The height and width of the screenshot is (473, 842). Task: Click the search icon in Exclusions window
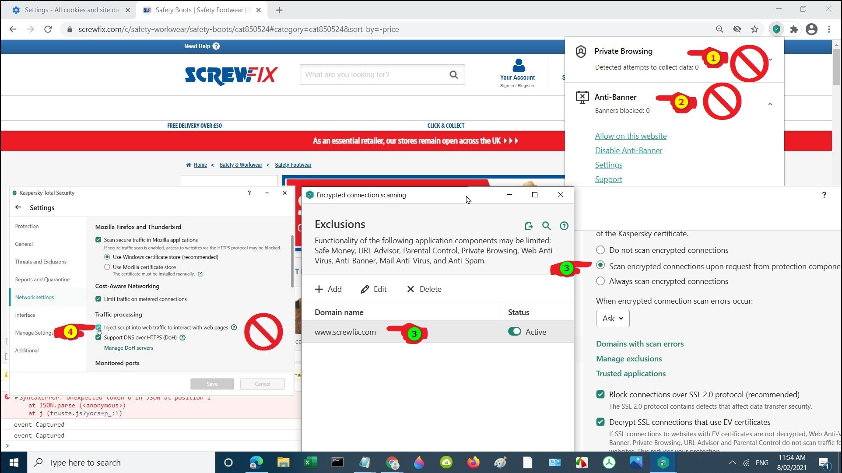[x=546, y=226]
